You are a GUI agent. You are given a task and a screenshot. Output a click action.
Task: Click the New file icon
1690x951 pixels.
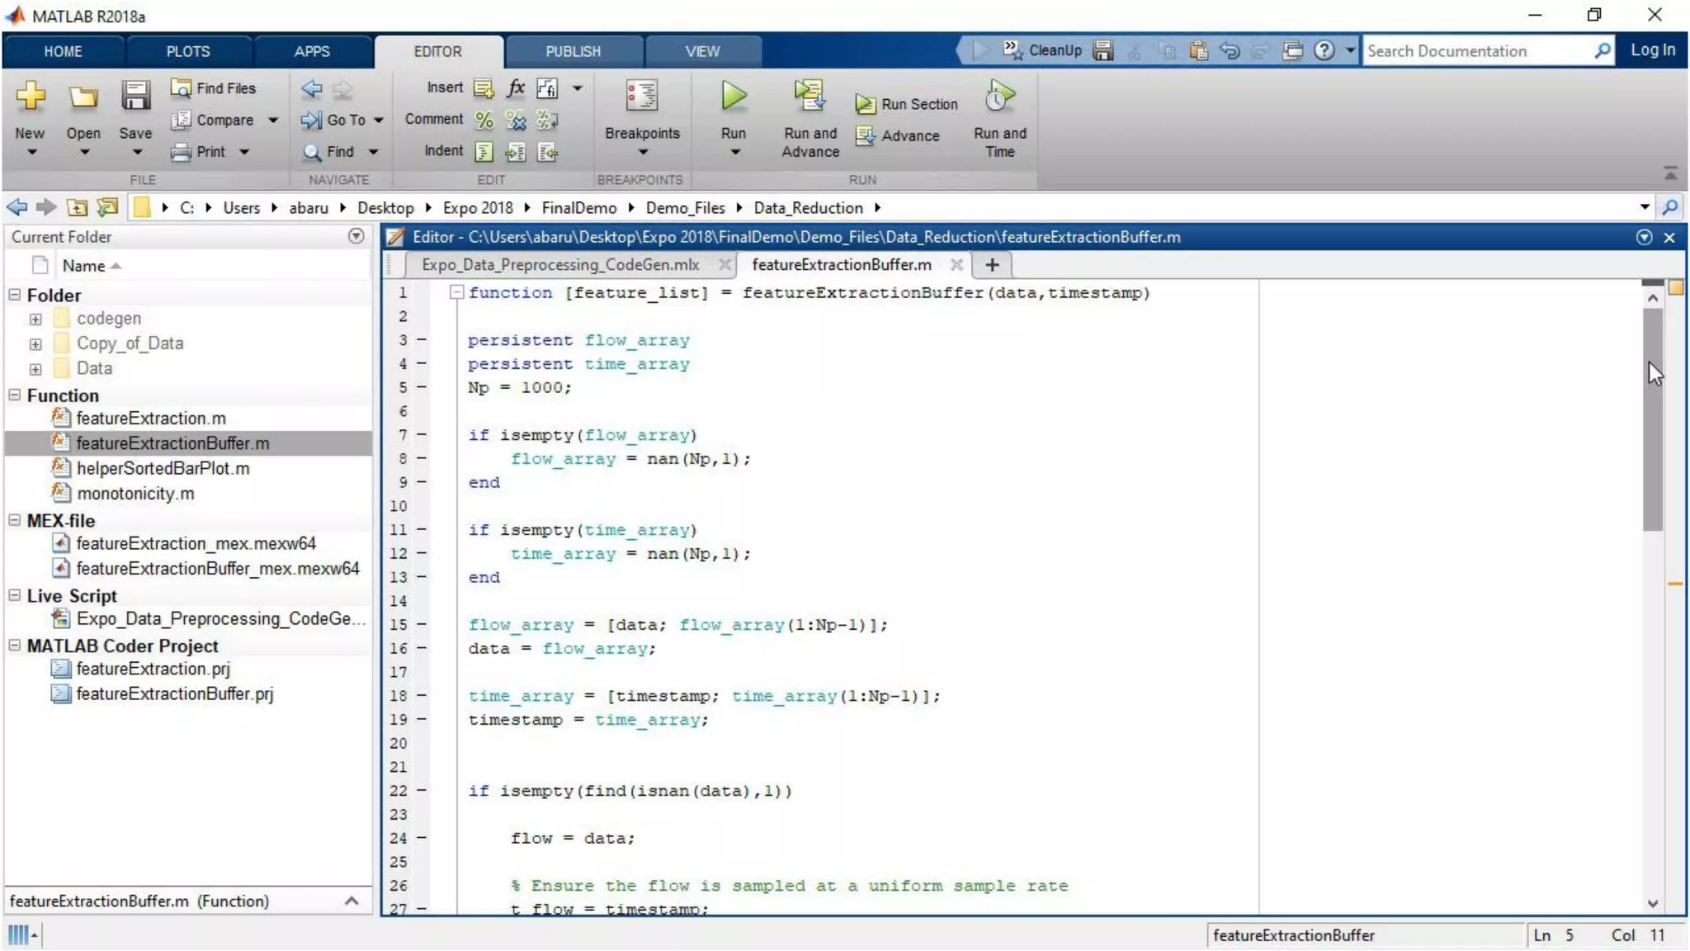point(31,97)
